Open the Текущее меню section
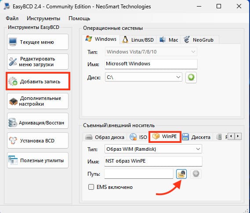 coord(38,42)
